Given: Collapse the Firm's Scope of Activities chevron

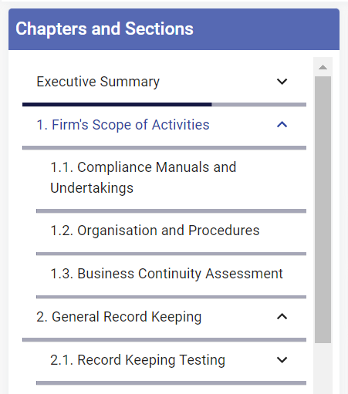Looking at the screenshot, I should 282,125.
